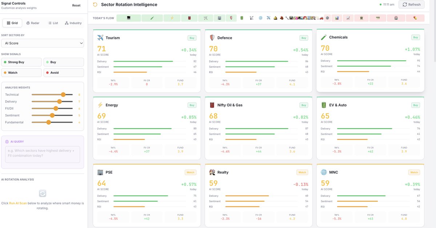Select the test tube chip in Today's Flow
The image size is (436, 228).
[152, 18]
